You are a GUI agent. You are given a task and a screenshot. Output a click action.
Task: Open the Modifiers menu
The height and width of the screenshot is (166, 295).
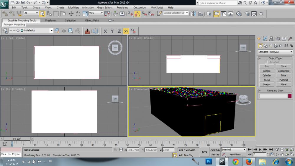coord(73,7)
